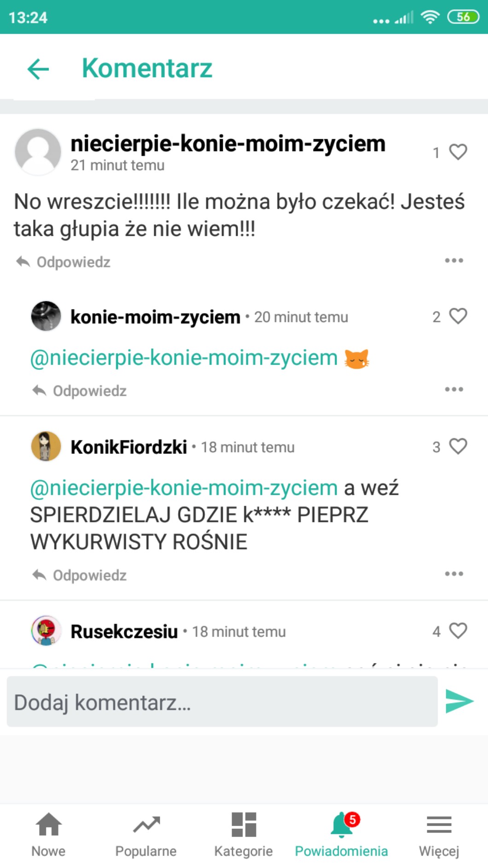The image size is (488, 868).
Task: Like the niecierpie-konie-moim-zyciem comment
Action: 458,152
